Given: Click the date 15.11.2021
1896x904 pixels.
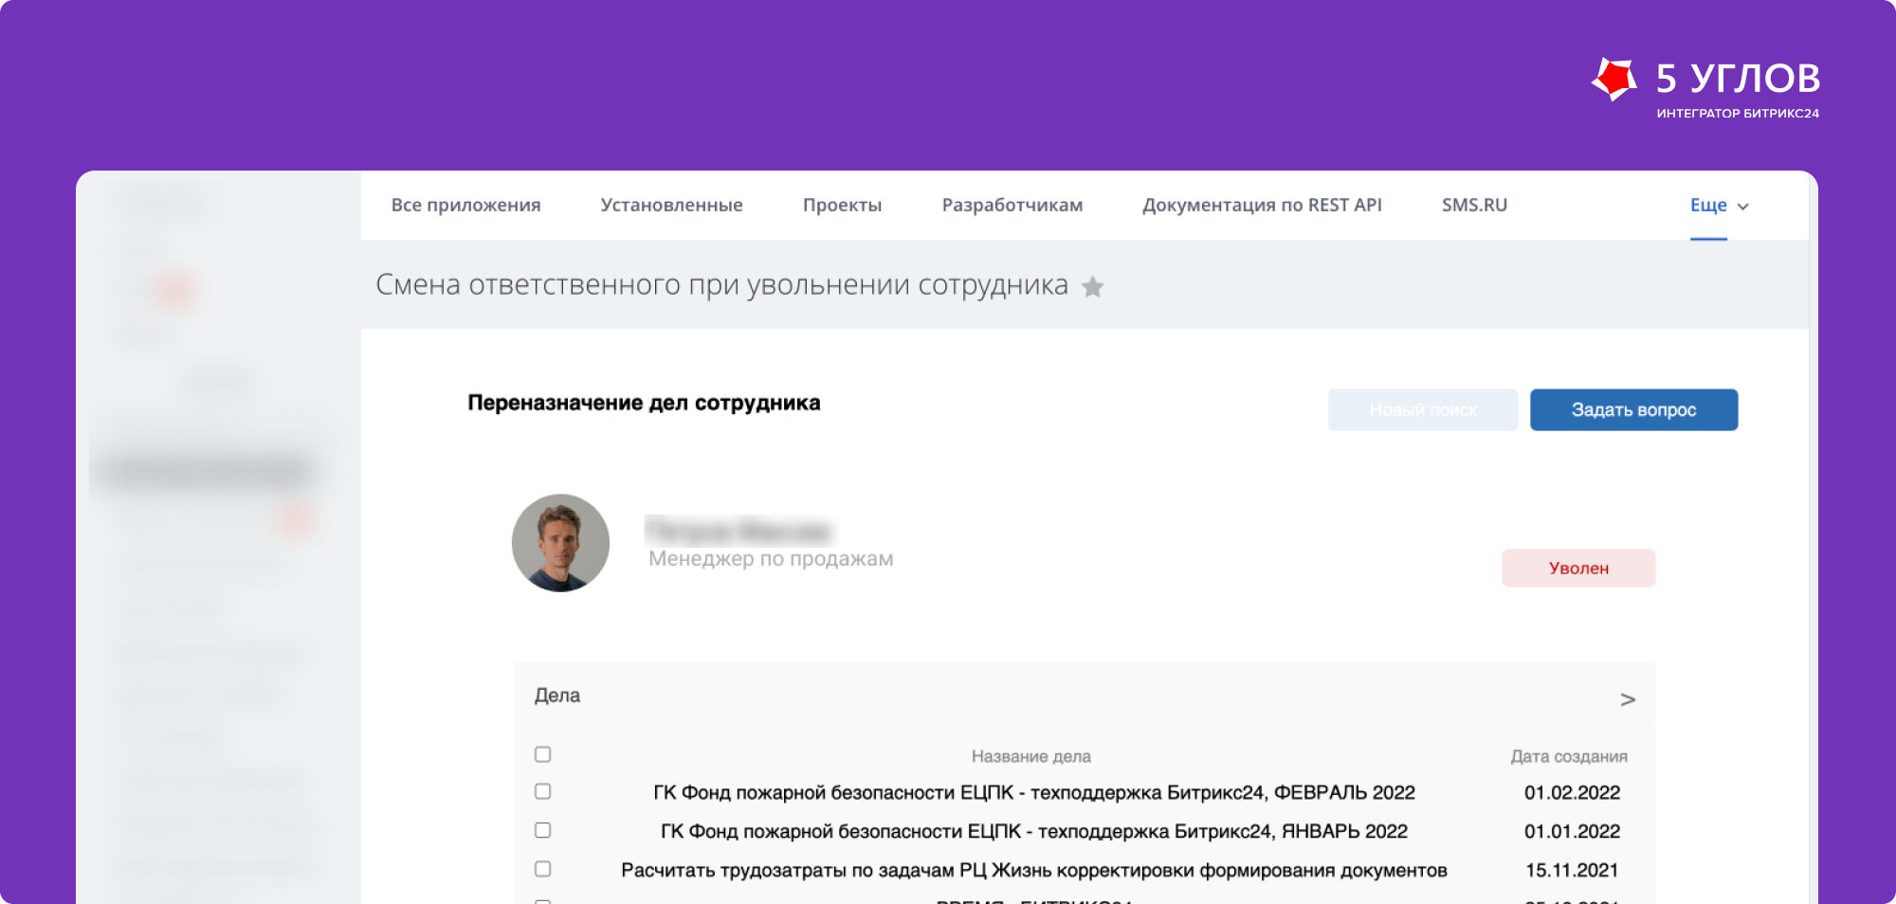Looking at the screenshot, I should tap(1572, 870).
